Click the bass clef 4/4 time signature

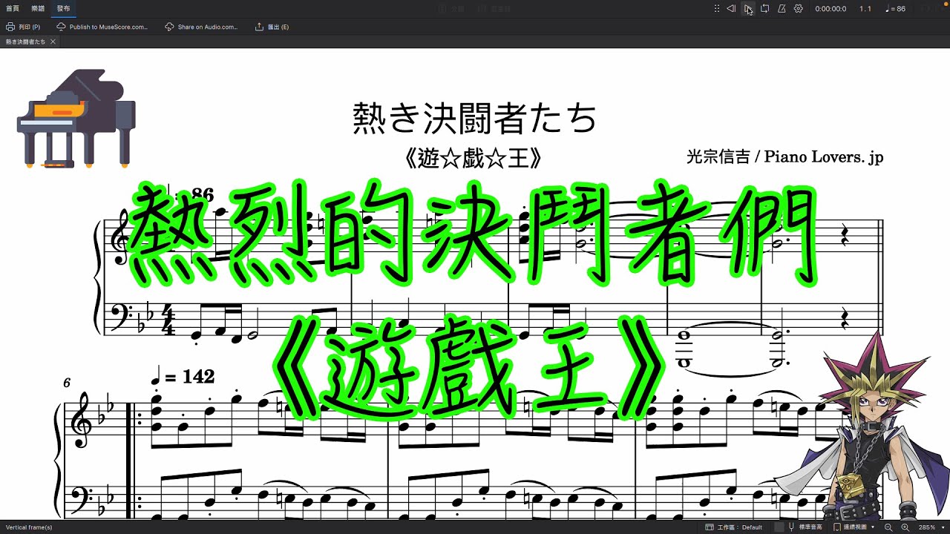click(169, 319)
